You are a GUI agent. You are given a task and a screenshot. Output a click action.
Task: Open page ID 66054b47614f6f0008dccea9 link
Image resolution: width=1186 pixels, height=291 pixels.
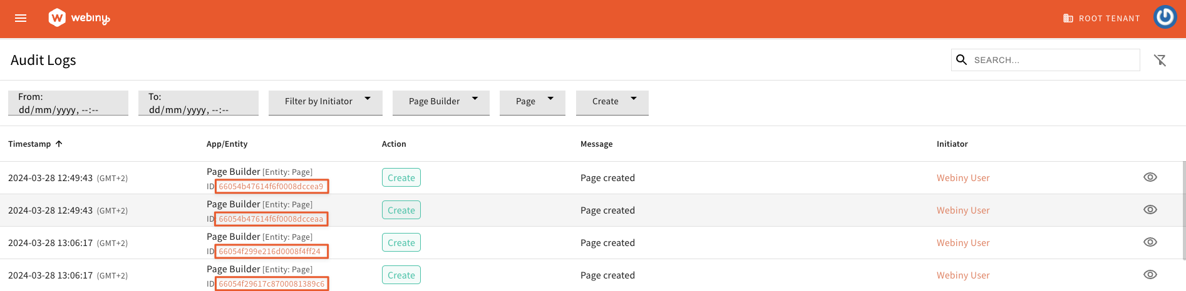tap(271, 186)
